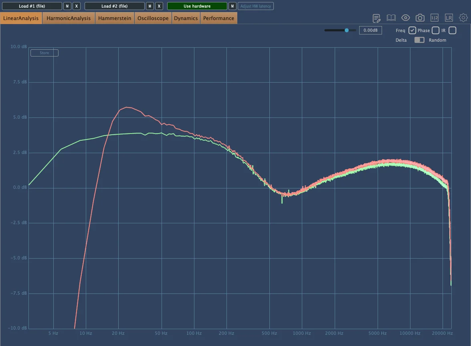Click the Load #1 (file) button

(32, 6)
